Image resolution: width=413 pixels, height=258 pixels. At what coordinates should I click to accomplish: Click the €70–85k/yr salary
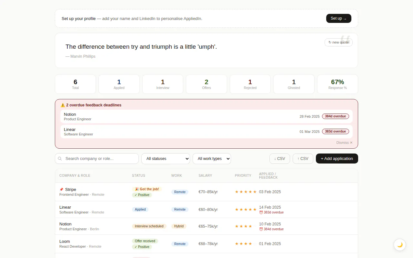point(208,192)
